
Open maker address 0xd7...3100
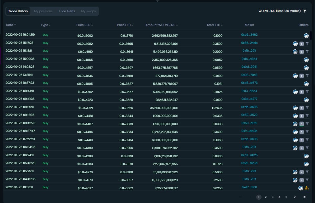[x=249, y=187]
